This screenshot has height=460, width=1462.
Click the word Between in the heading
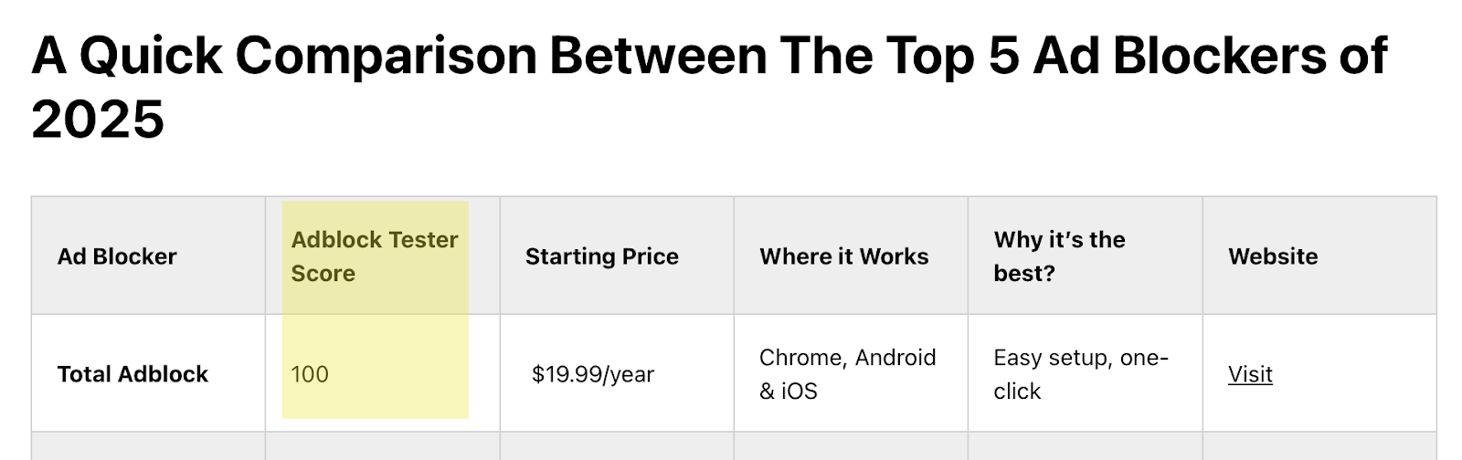click(x=657, y=56)
